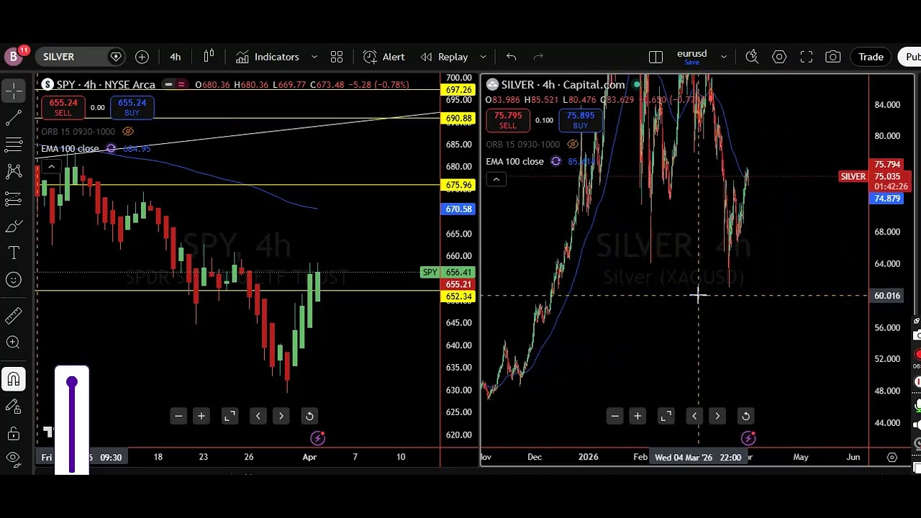Zoom out the SILVER chart
921x518 pixels.
(x=614, y=416)
